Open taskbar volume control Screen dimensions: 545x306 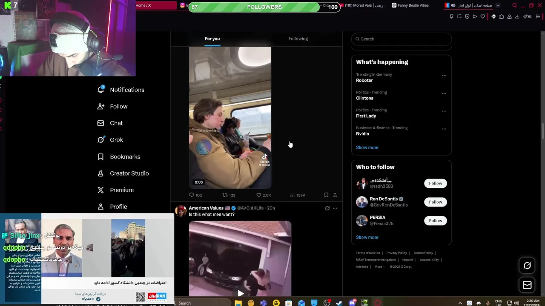[516, 303]
